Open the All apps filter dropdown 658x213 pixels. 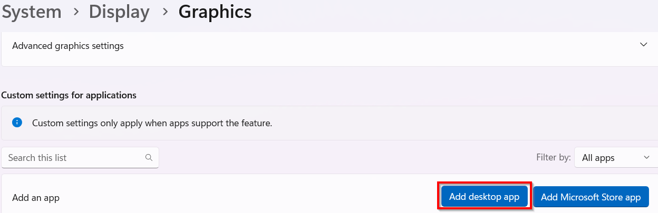pyautogui.click(x=615, y=157)
